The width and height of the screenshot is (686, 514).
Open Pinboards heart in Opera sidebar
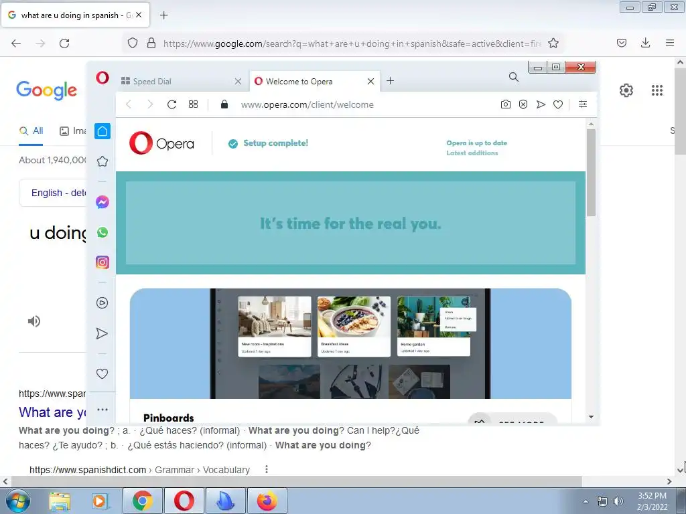102,373
